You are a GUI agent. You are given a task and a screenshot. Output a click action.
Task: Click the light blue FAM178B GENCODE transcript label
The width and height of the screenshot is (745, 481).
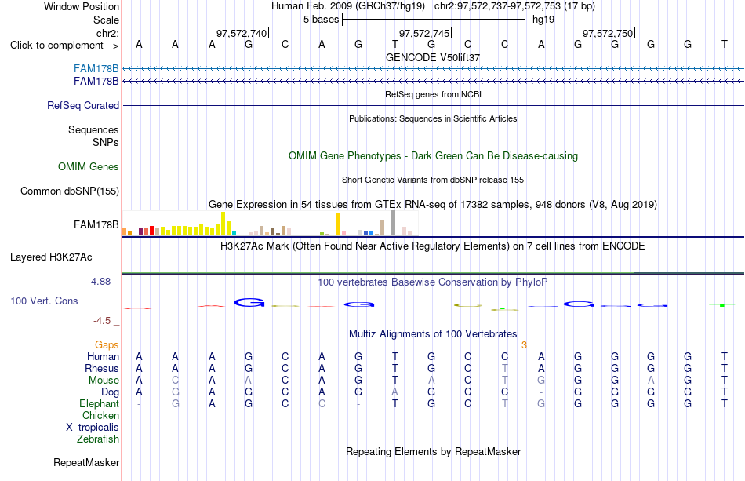96,69
